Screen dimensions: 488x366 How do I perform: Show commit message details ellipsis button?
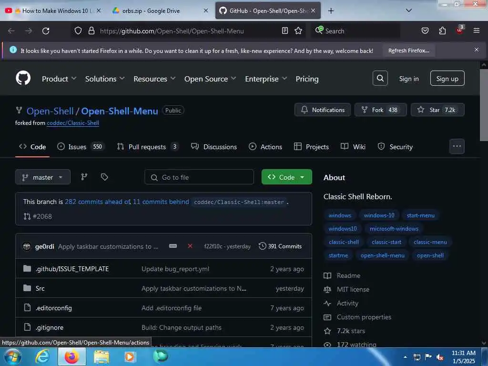click(173, 246)
